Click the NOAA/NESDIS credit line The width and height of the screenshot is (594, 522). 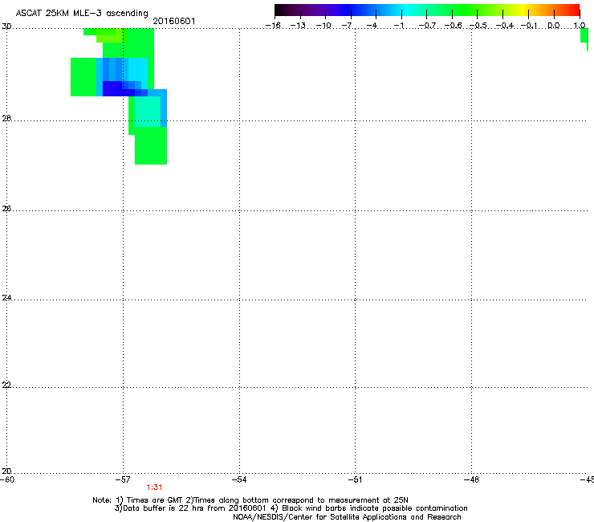point(347,517)
